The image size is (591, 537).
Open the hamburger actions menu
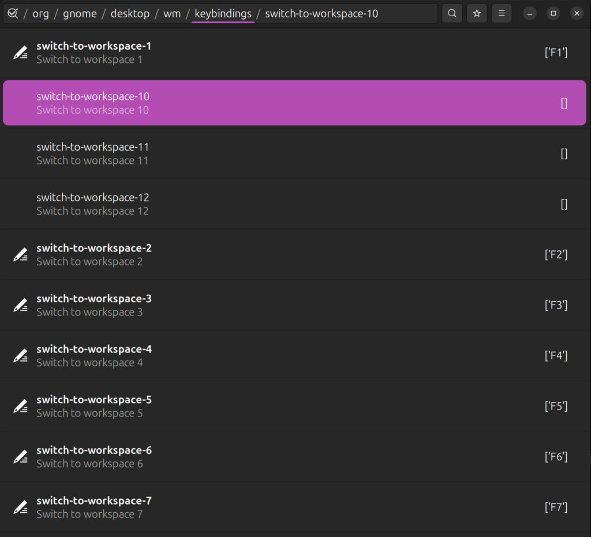click(x=501, y=13)
